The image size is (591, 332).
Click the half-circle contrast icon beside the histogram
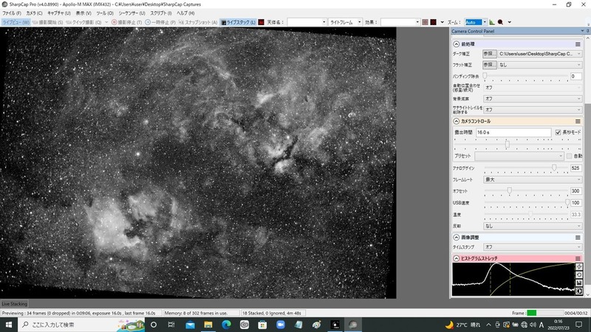click(579, 291)
